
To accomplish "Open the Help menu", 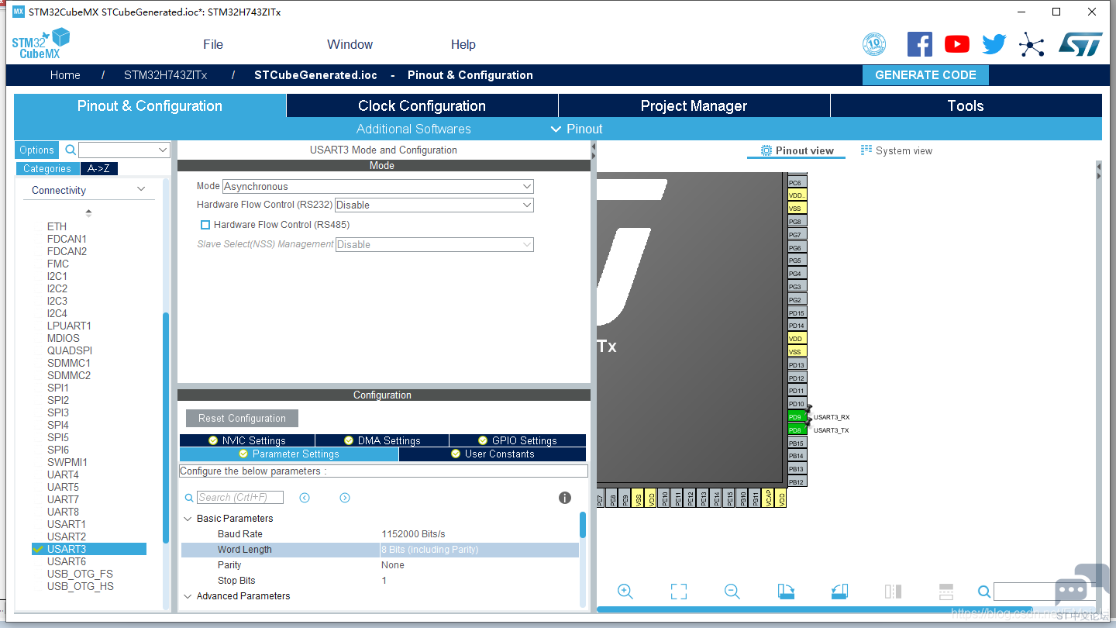I will click(x=463, y=44).
